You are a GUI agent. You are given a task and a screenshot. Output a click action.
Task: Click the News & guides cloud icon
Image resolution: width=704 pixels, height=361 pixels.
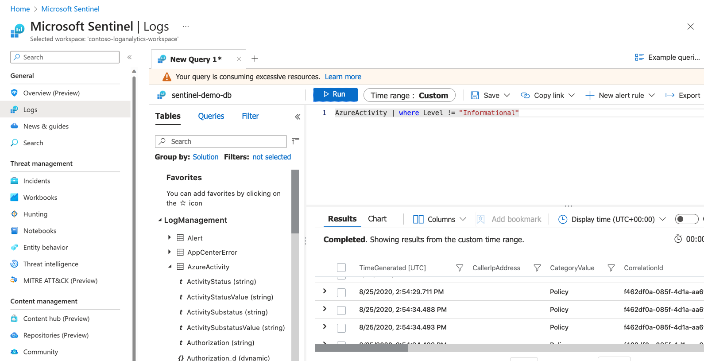click(14, 126)
